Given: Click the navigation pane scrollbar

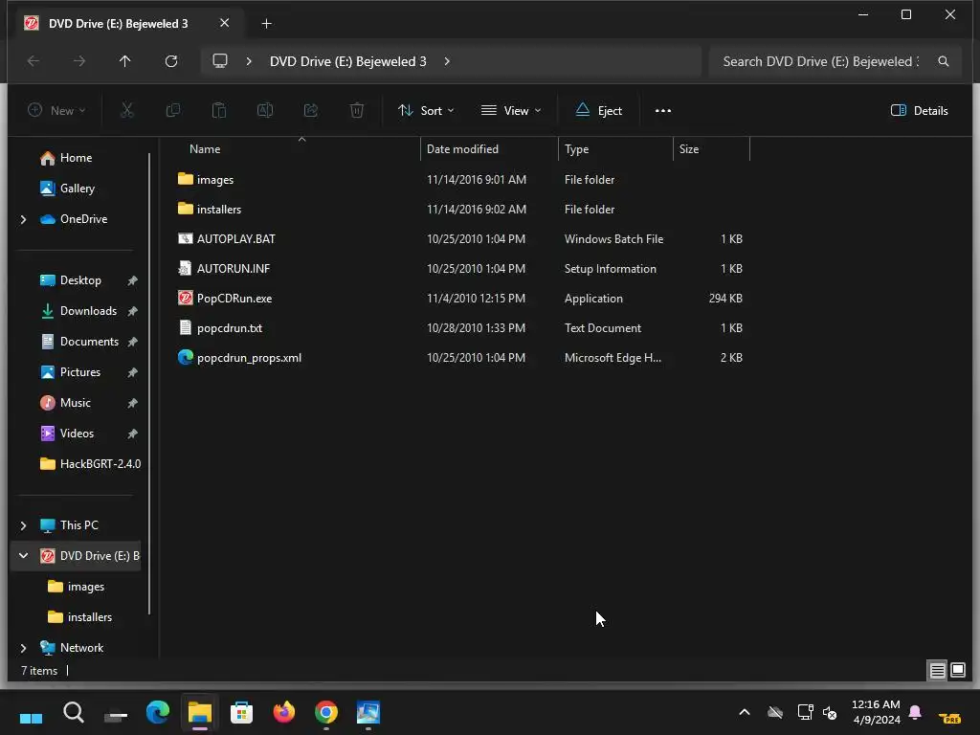Looking at the screenshot, I should point(149,383).
